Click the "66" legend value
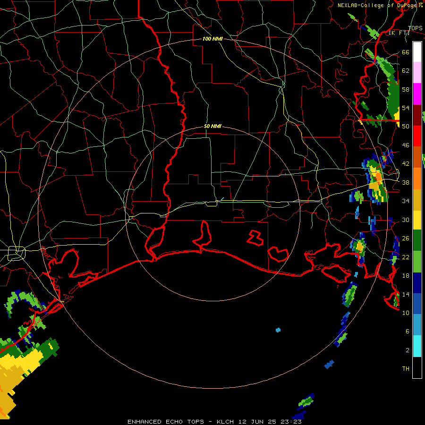 click(406, 52)
